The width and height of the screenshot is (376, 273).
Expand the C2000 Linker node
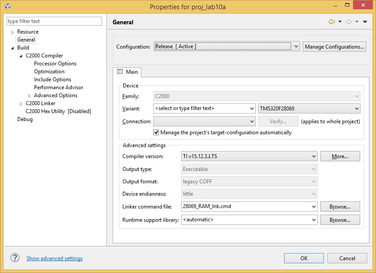[x=20, y=103]
